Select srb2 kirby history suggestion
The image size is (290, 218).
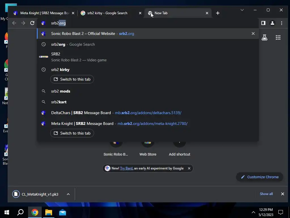(x=148, y=70)
